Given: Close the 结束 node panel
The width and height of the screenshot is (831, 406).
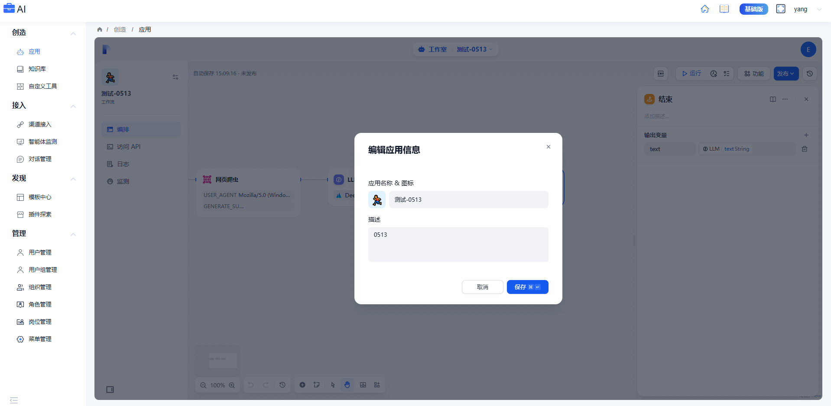Looking at the screenshot, I should (x=806, y=99).
